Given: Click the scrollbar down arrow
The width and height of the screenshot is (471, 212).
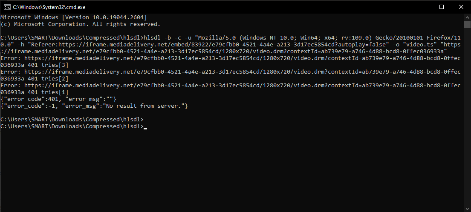Looking at the screenshot, I should coord(467,209).
